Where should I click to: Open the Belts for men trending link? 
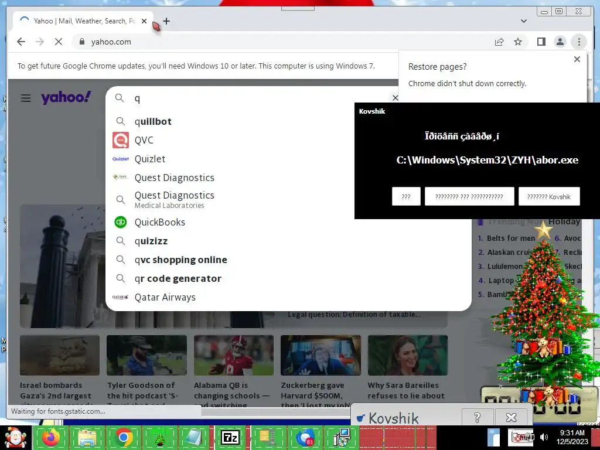pos(510,238)
